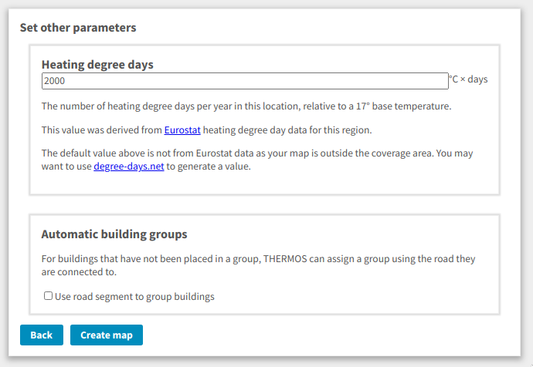This screenshot has width=533, height=367.
Task: Click the THERMOS group assignment description text
Action: pyautogui.click(x=258, y=265)
